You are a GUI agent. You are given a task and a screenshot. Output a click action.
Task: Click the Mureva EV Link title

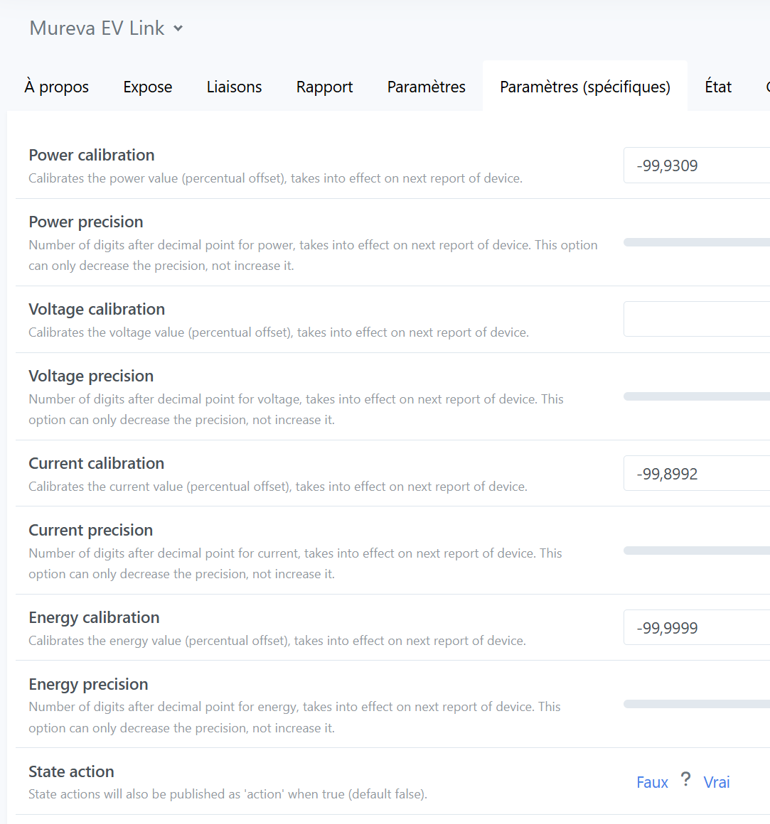(x=97, y=28)
